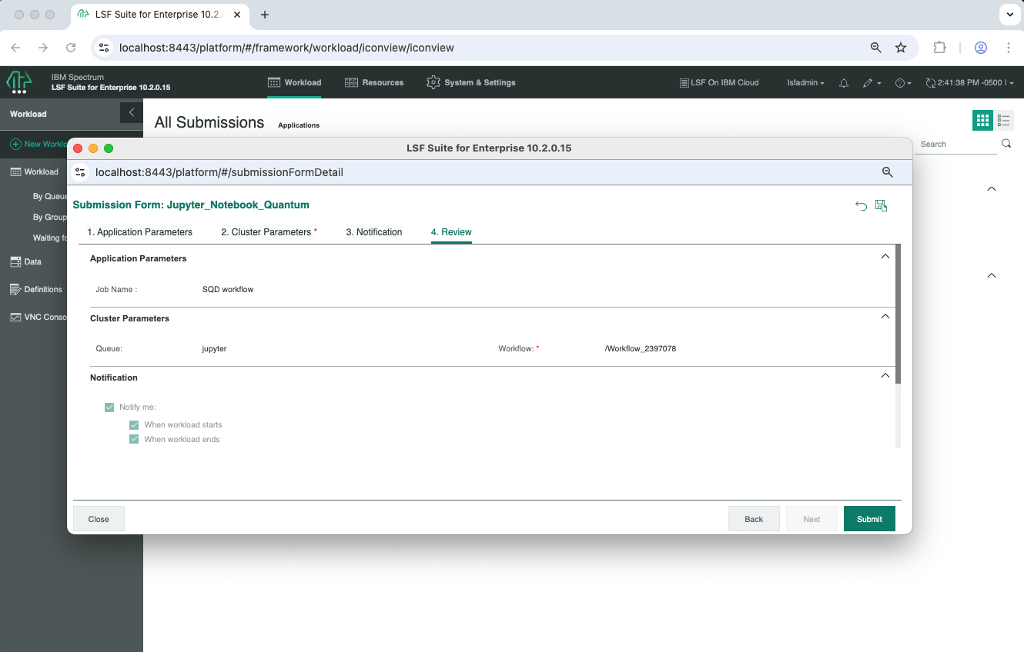Collapse the Cluster Parameters section
The height and width of the screenshot is (652, 1024).
885,317
